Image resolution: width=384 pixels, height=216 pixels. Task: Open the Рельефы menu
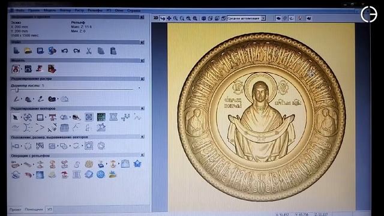pos(95,11)
